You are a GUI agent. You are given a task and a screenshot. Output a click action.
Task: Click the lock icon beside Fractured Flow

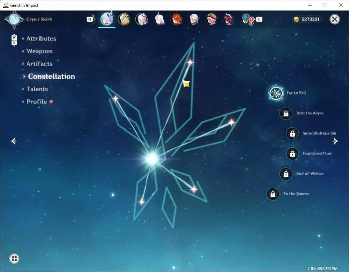292,154
